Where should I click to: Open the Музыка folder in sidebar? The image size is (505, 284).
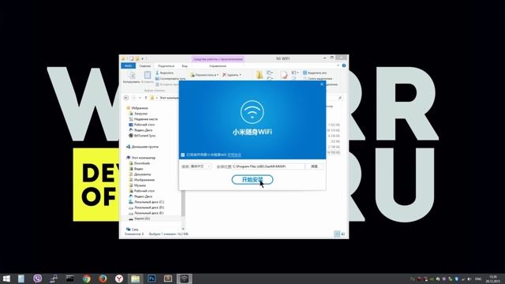[137, 185]
